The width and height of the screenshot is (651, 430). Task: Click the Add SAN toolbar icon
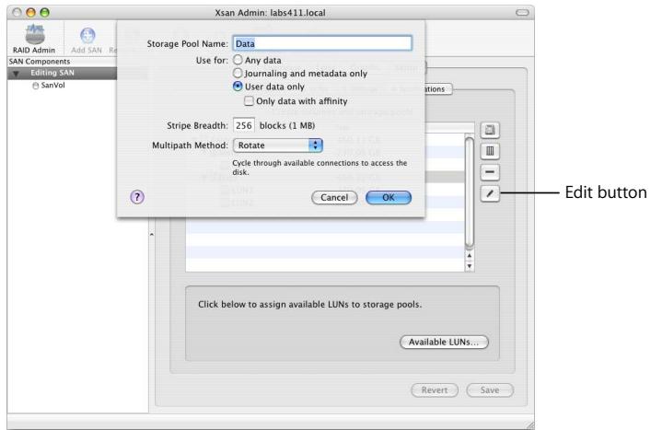[x=87, y=41]
